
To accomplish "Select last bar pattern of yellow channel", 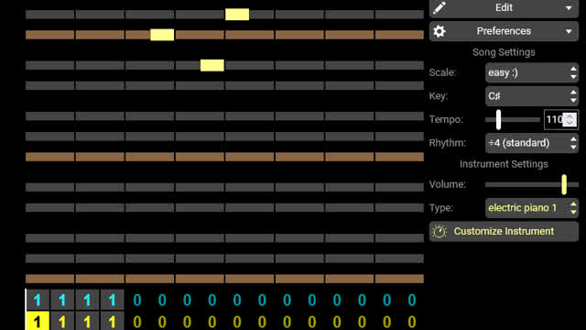I will point(412,321).
